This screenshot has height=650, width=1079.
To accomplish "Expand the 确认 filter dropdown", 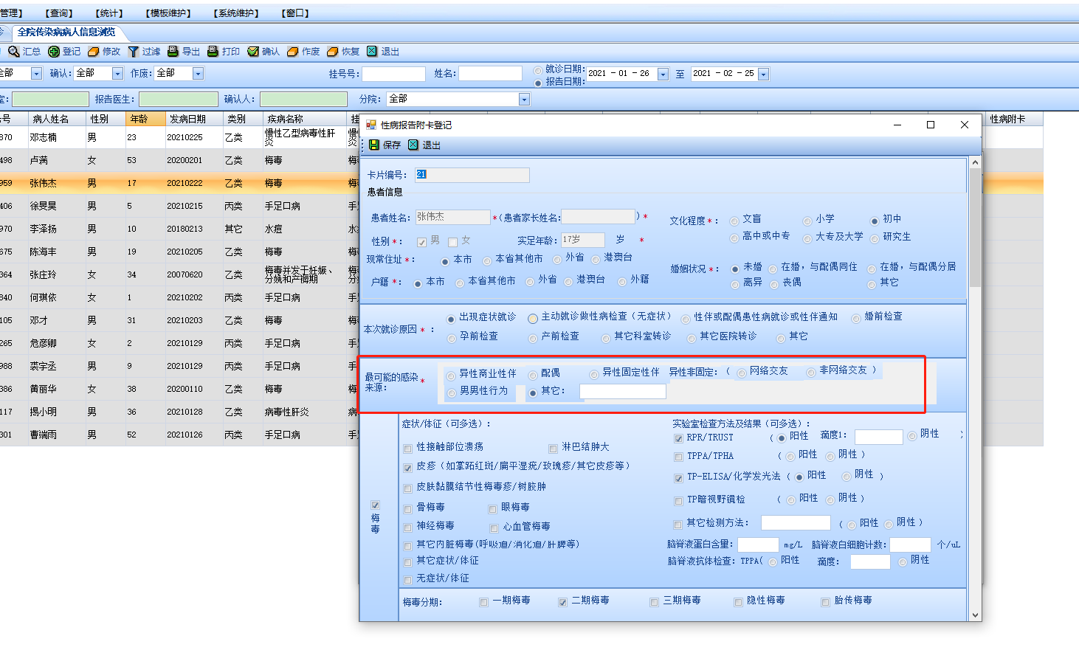I will (x=117, y=74).
